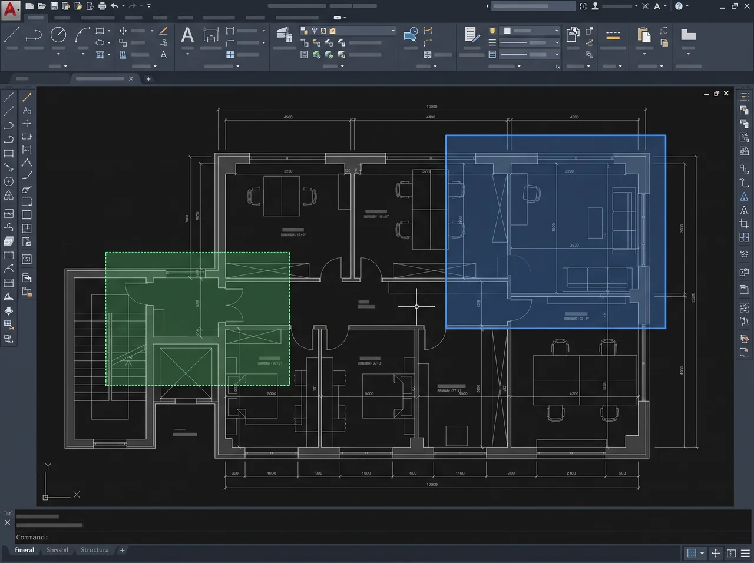Click the Match Properties icon
The height and width of the screenshot is (563, 754).
(472, 34)
